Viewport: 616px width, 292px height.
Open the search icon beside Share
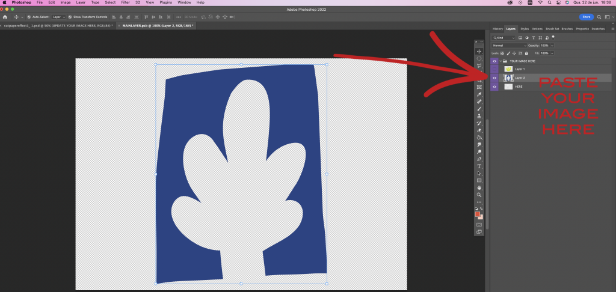click(599, 17)
